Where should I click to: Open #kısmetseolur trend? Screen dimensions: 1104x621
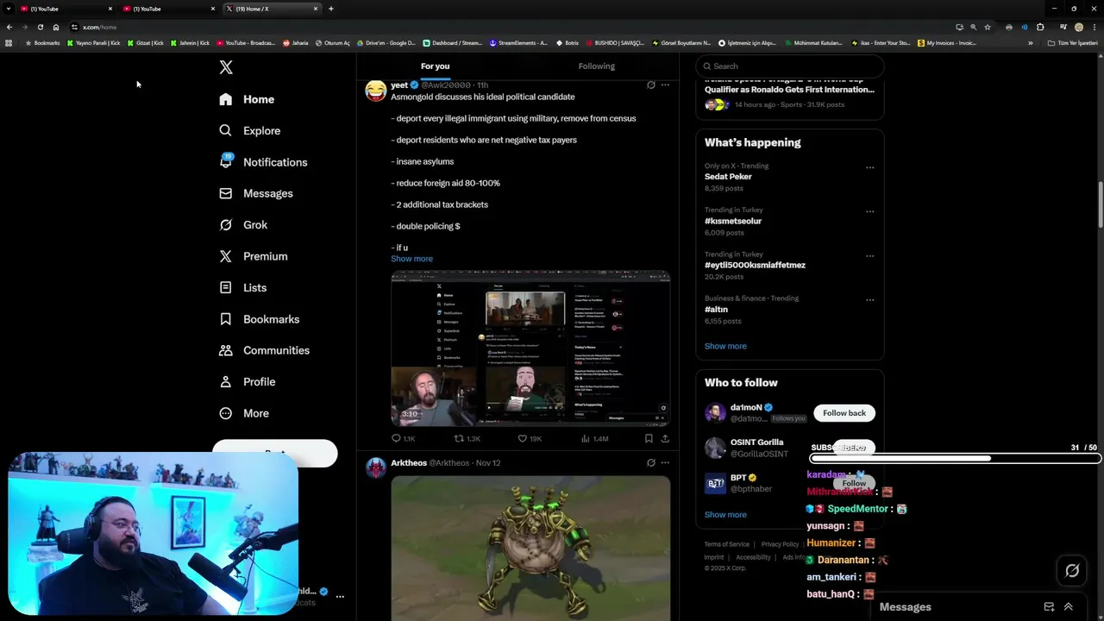[x=732, y=221]
